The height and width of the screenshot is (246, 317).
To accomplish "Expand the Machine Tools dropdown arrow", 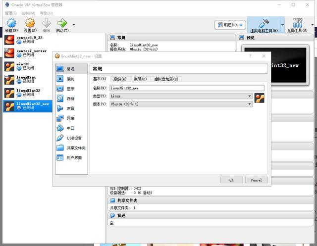I will pyautogui.click(x=282, y=25).
